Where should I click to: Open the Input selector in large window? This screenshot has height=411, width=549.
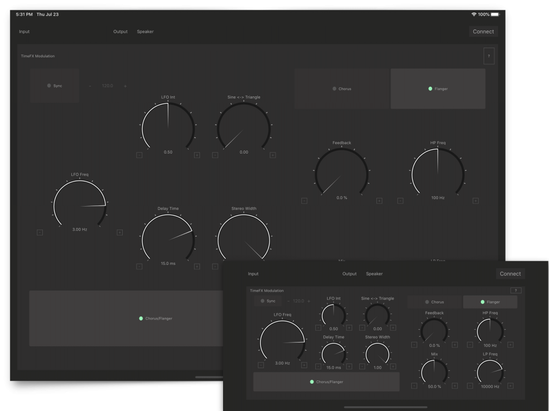[24, 32]
